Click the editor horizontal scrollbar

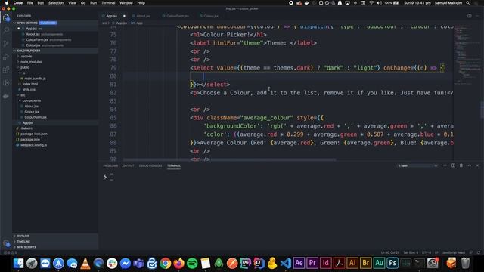(229, 159)
